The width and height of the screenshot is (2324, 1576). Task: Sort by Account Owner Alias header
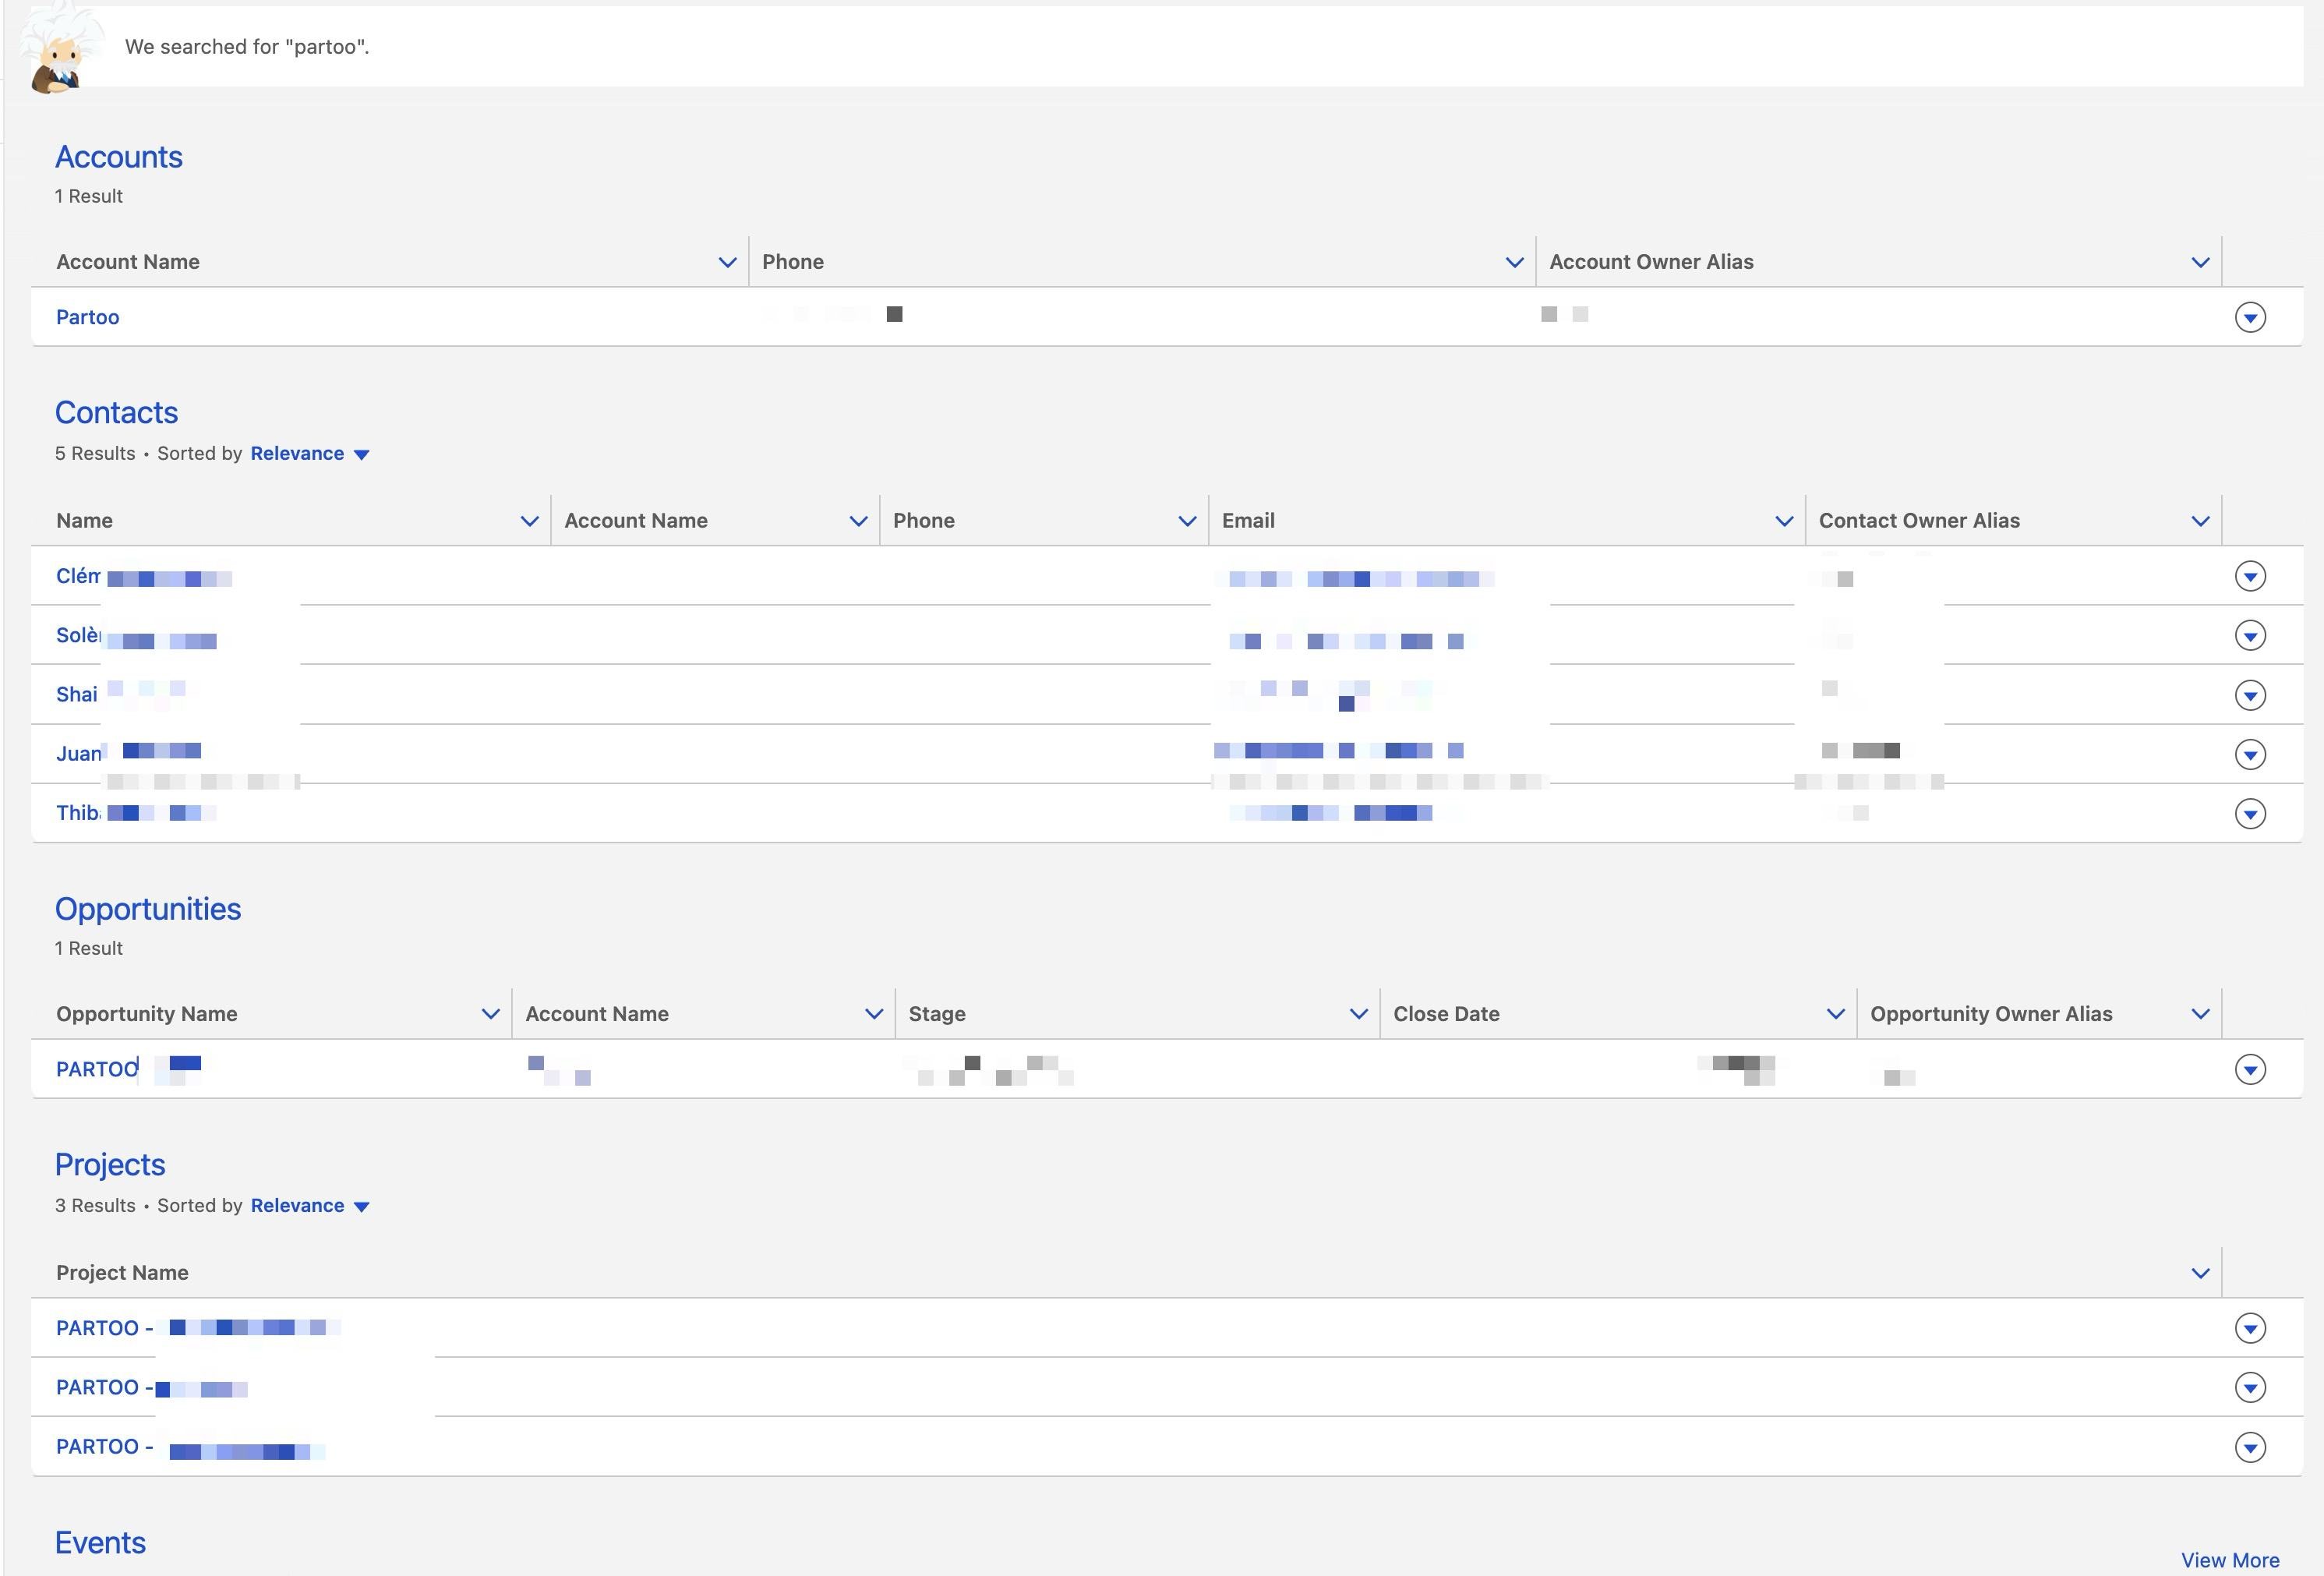pos(1651,262)
